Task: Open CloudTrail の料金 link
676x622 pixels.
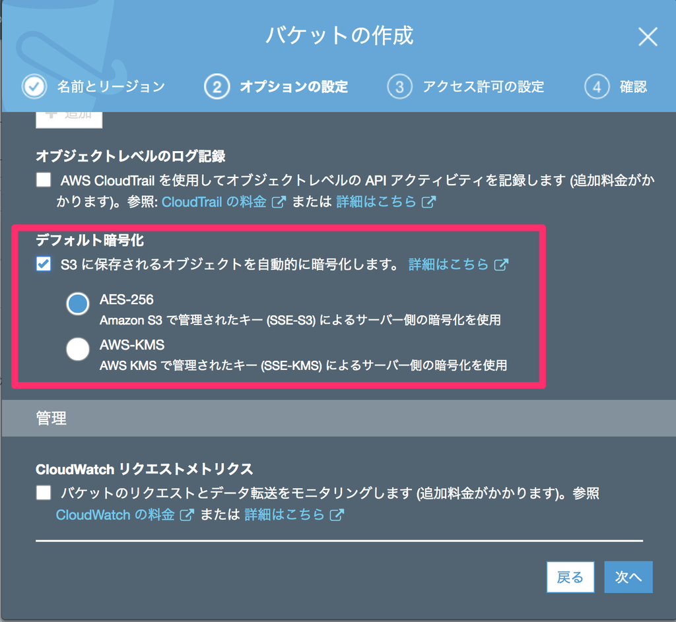Action: [x=214, y=202]
